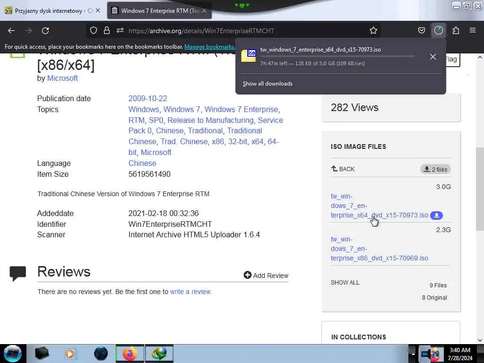Image resolution: width=484 pixels, height=363 pixels.
Task: Close the Windows 7 Enterprise RTM tab
Action: tap(204, 10)
